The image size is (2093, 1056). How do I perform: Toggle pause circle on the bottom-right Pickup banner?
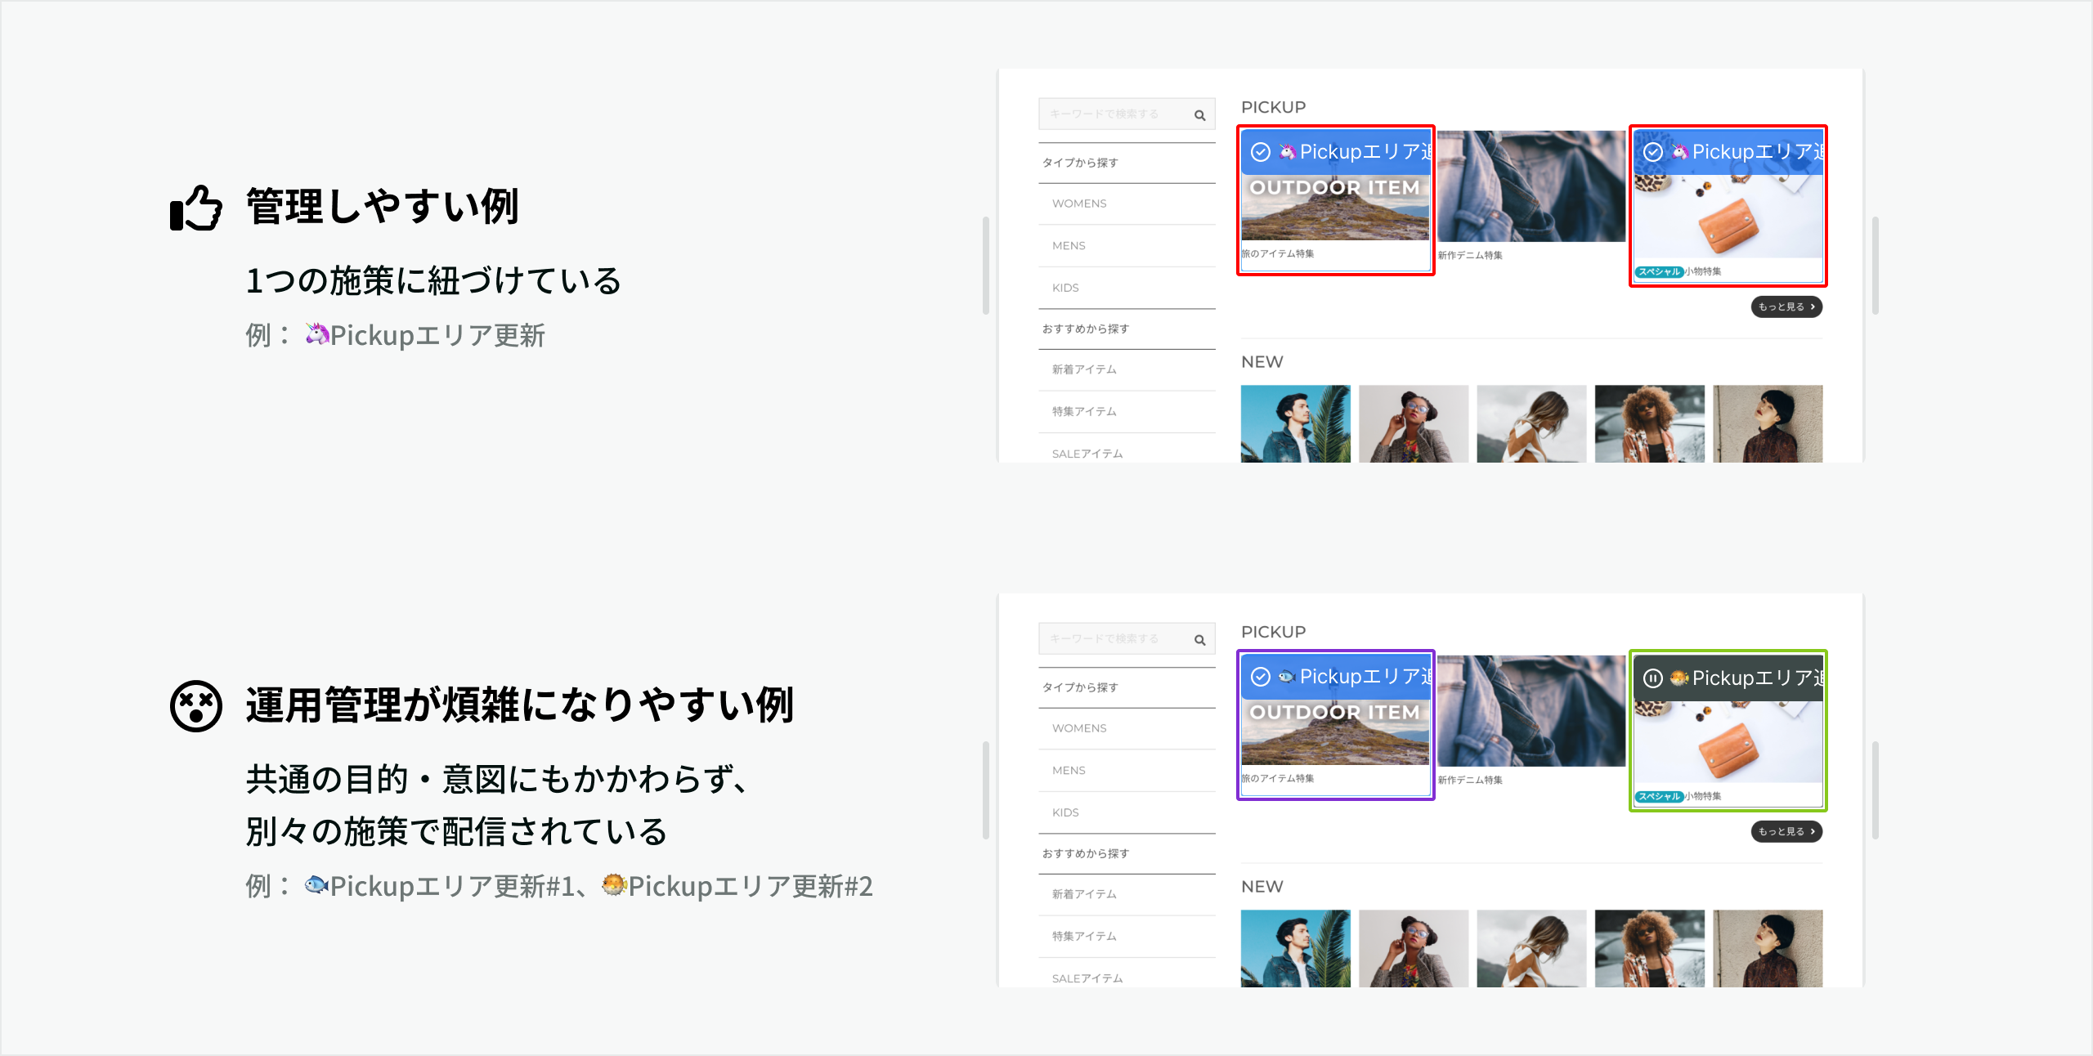(x=1653, y=678)
